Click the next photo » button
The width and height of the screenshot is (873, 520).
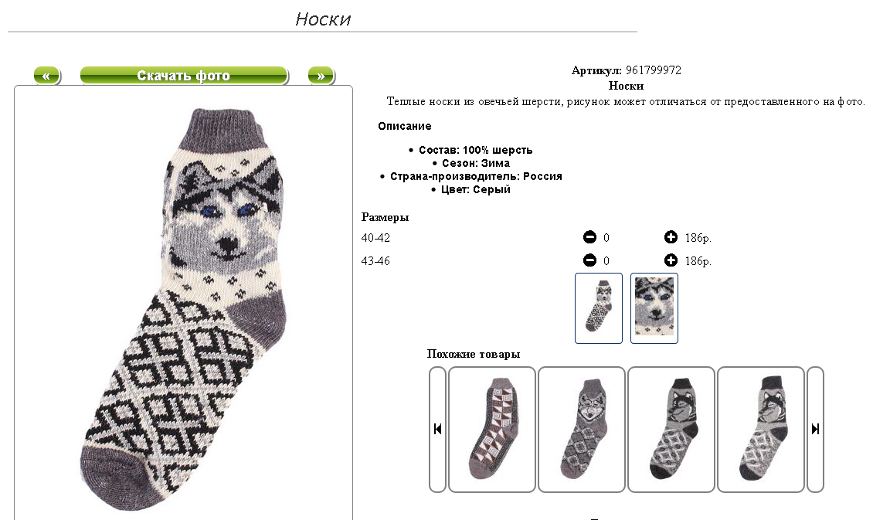[x=321, y=76]
